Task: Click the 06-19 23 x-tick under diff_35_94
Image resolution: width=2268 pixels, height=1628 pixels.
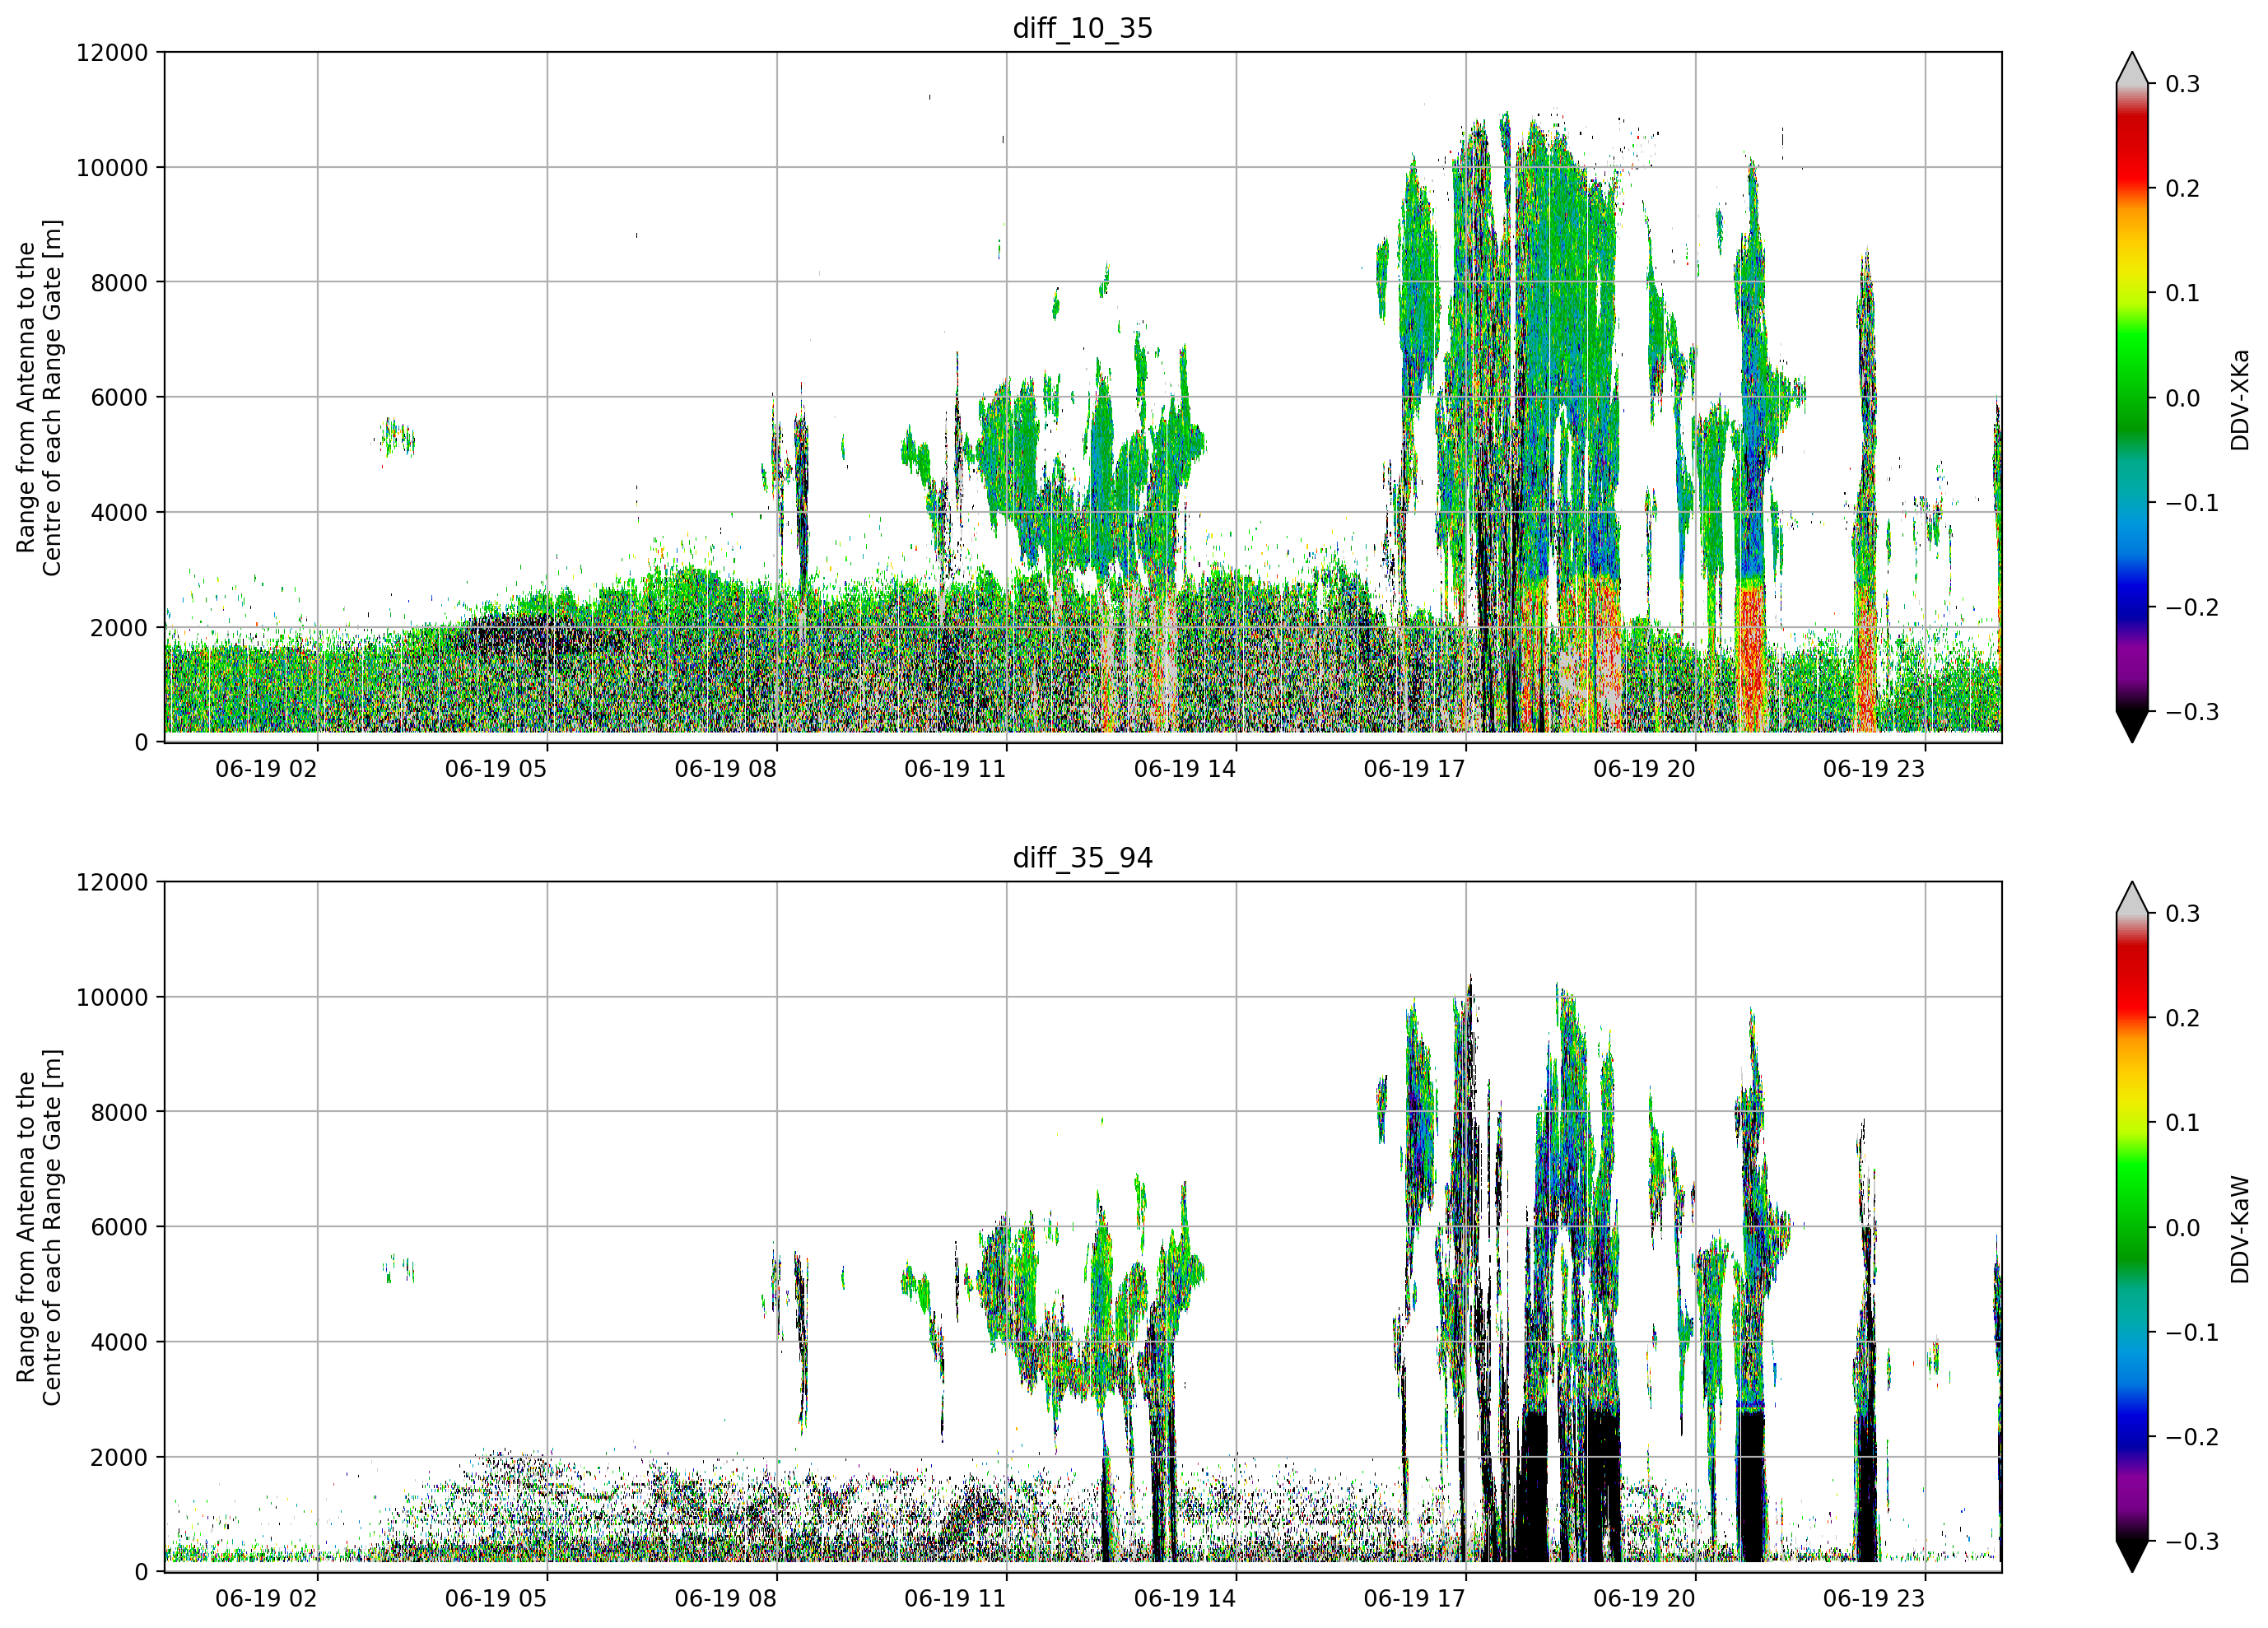Action: pos(1874,1599)
